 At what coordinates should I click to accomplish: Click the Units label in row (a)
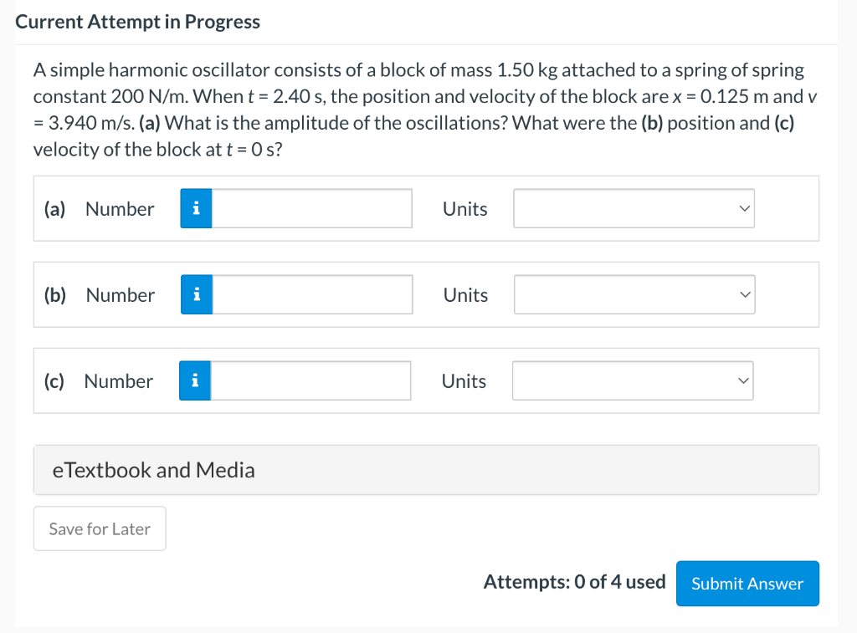[464, 209]
